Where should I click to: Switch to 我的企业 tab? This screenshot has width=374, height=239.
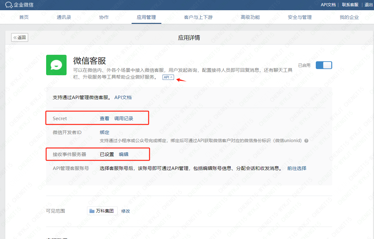coord(349,17)
